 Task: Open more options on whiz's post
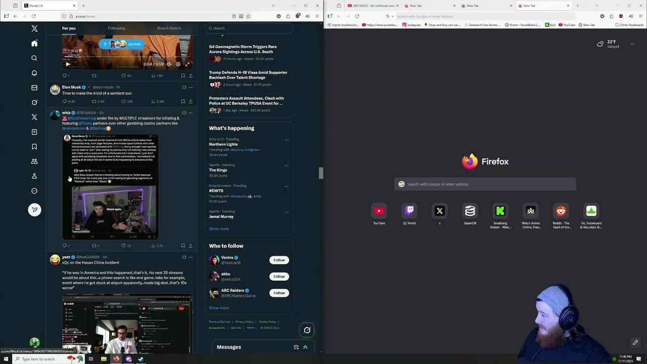pyautogui.click(x=191, y=113)
